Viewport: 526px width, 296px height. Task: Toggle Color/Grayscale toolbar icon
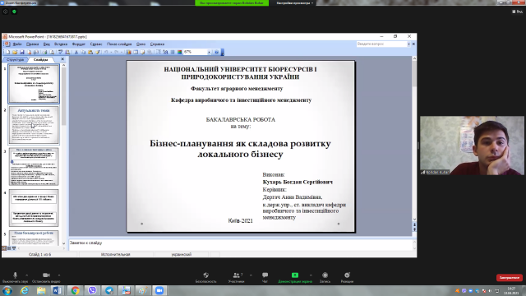pyautogui.click(x=179, y=52)
